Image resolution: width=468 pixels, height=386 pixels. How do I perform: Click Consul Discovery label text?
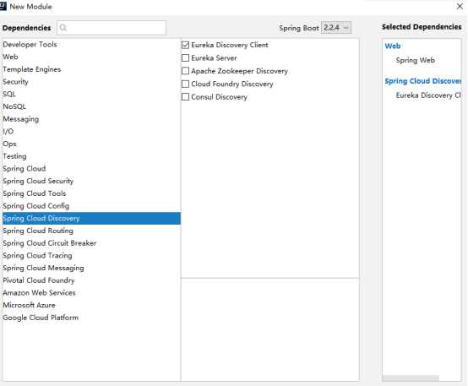(x=219, y=97)
